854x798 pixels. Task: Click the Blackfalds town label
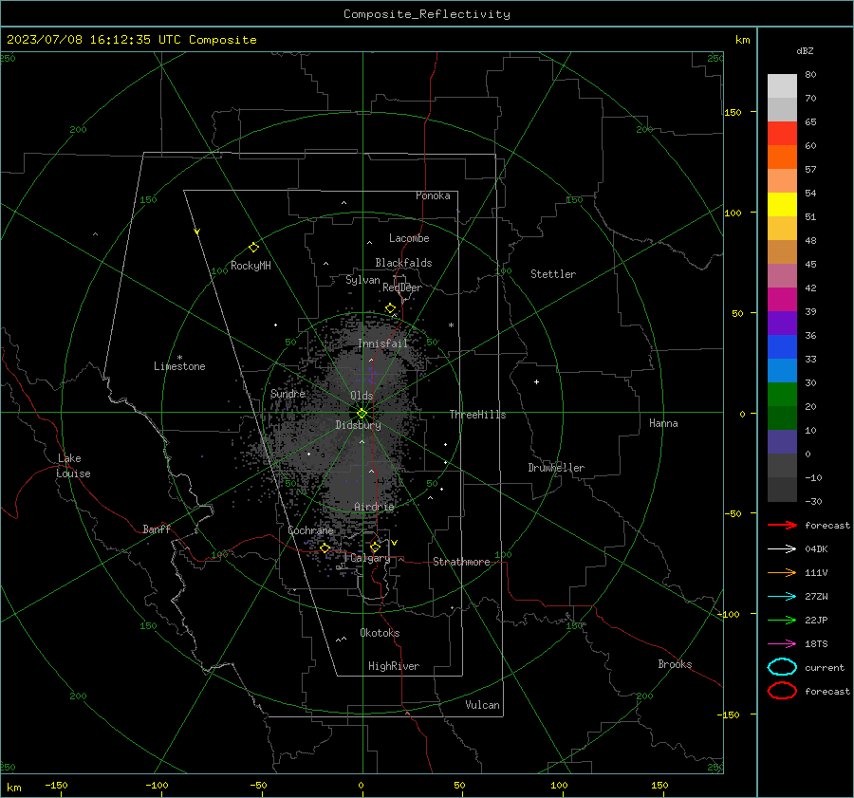tap(403, 263)
